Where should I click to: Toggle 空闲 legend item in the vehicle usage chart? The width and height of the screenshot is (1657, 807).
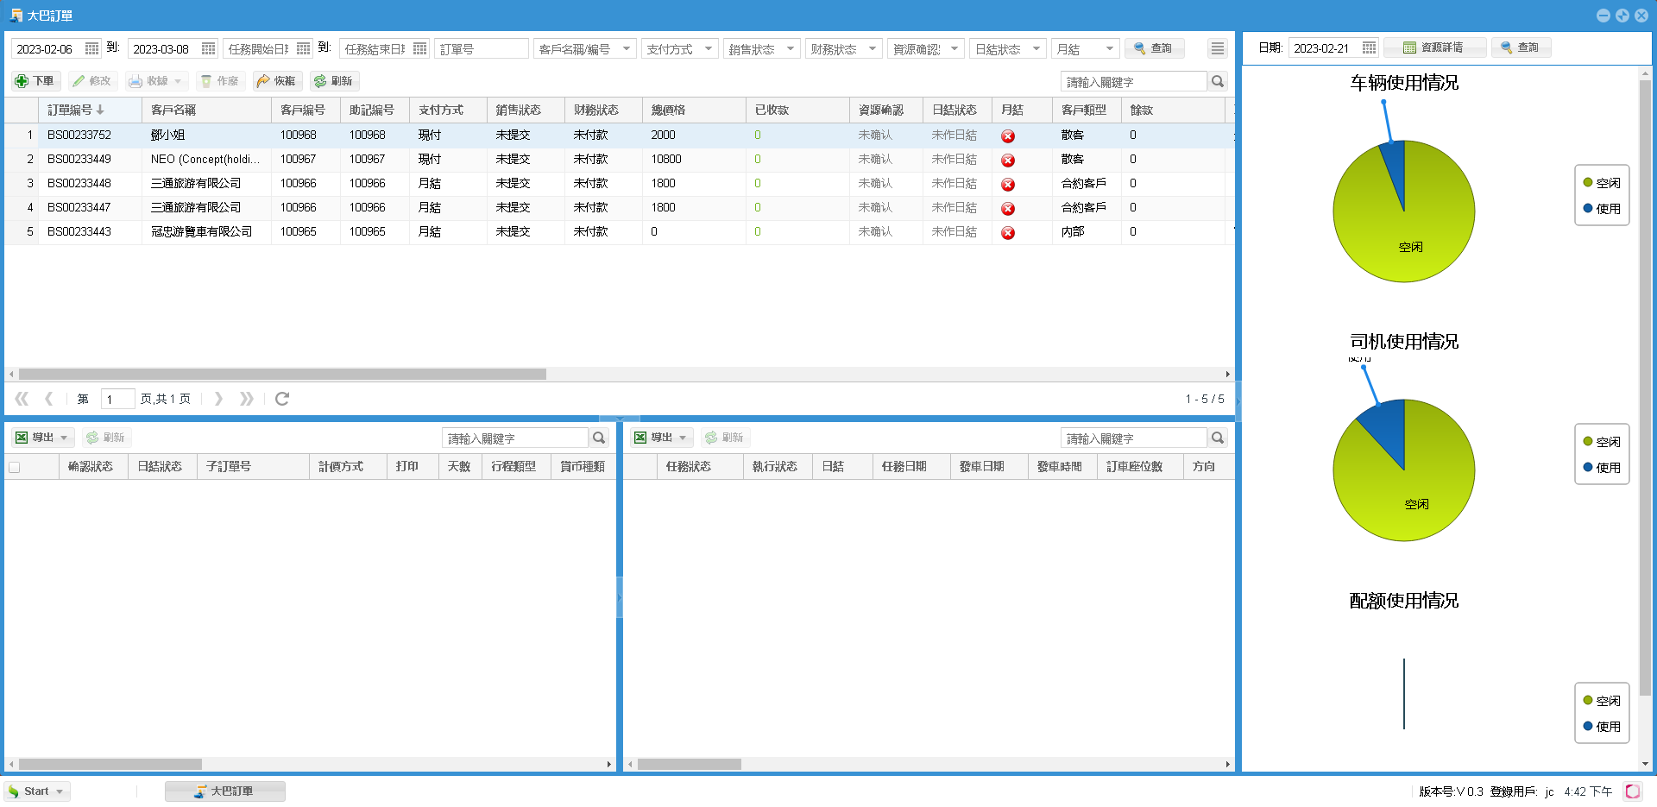coord(1602,183)
